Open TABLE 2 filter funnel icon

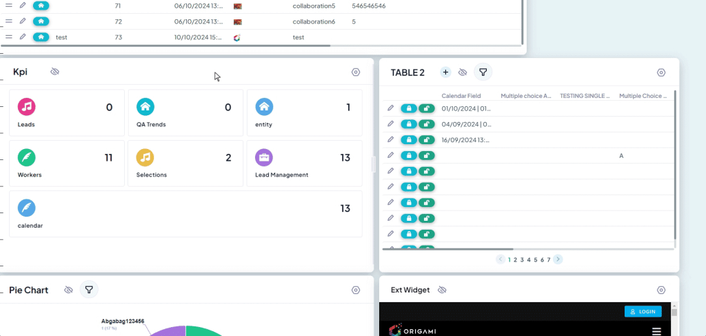tap(483, 72)
